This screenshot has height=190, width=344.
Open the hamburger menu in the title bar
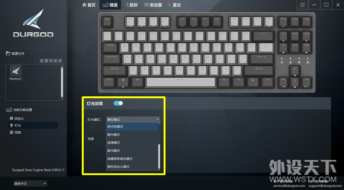point(302,5)
